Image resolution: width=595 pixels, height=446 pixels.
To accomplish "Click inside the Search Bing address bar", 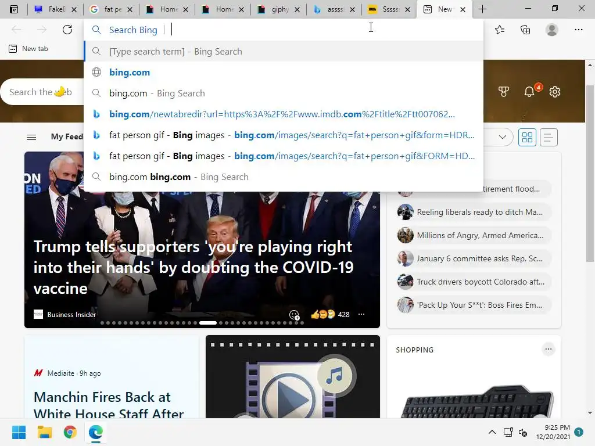I will point(284,30).
